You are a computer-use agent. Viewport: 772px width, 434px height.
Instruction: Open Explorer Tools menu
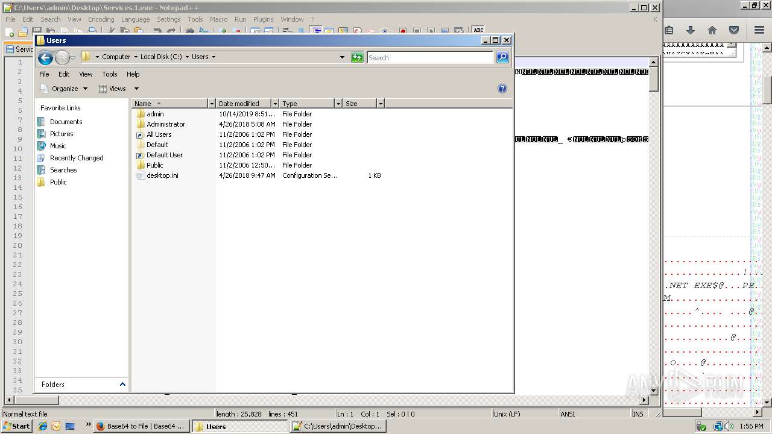tap(110, 74)
